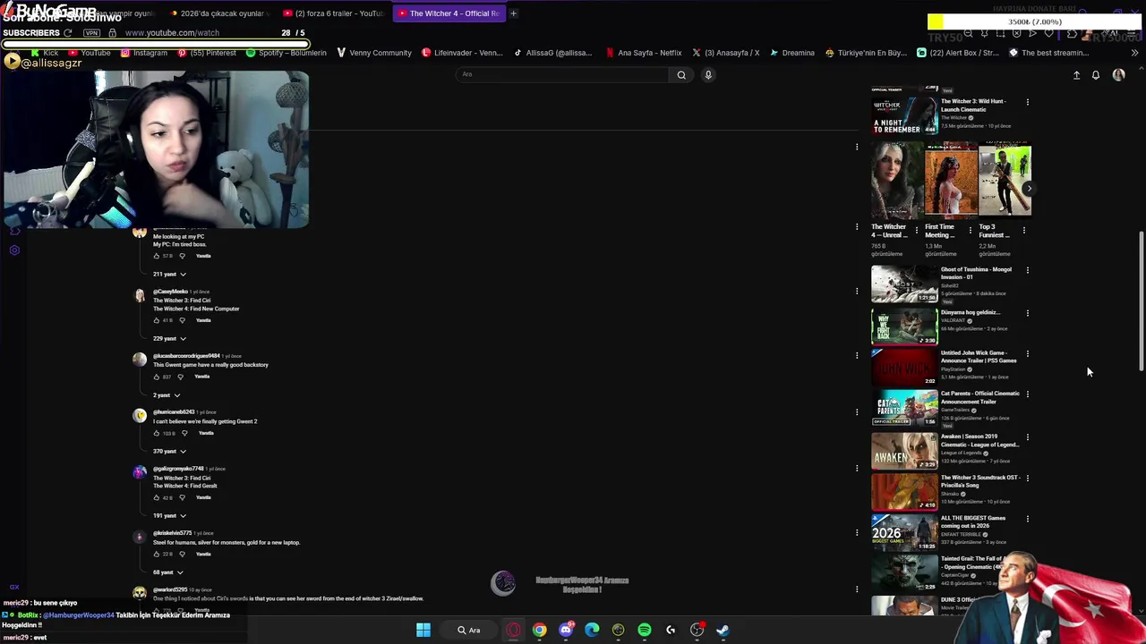Viewport: 1146px width, 644px height.
Task: Open the Windows Start button
Action: click(x=423, y=630)
